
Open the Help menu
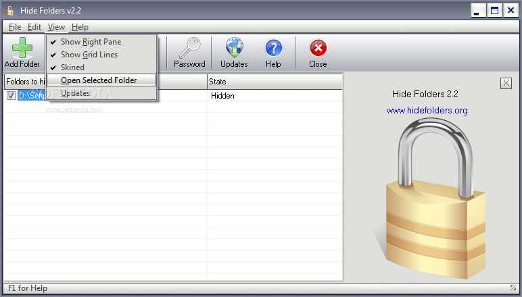pyautogui.click(x=80, y=27)
